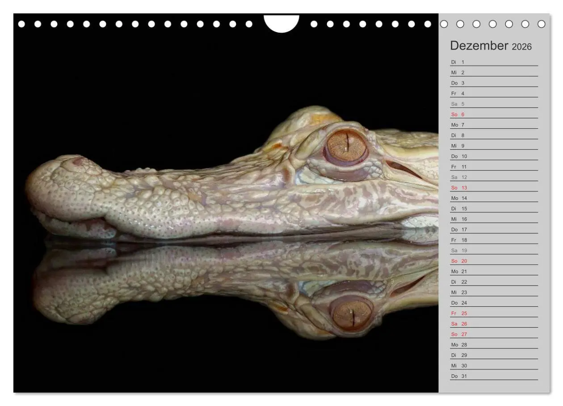Select the So 13 date line
The width and height of the screenshot is (563, 406).
(494, 188)
